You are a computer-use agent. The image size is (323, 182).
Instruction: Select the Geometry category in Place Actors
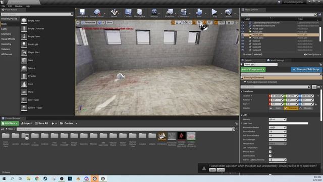[x=6, y=44]
